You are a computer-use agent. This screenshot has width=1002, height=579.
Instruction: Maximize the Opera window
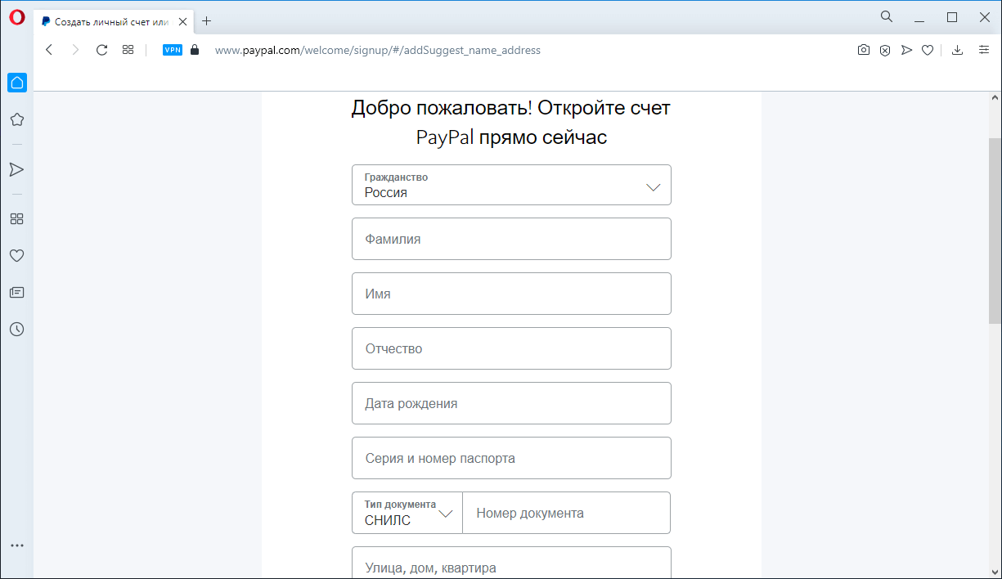pyautogui.click(x=952, y=16)
